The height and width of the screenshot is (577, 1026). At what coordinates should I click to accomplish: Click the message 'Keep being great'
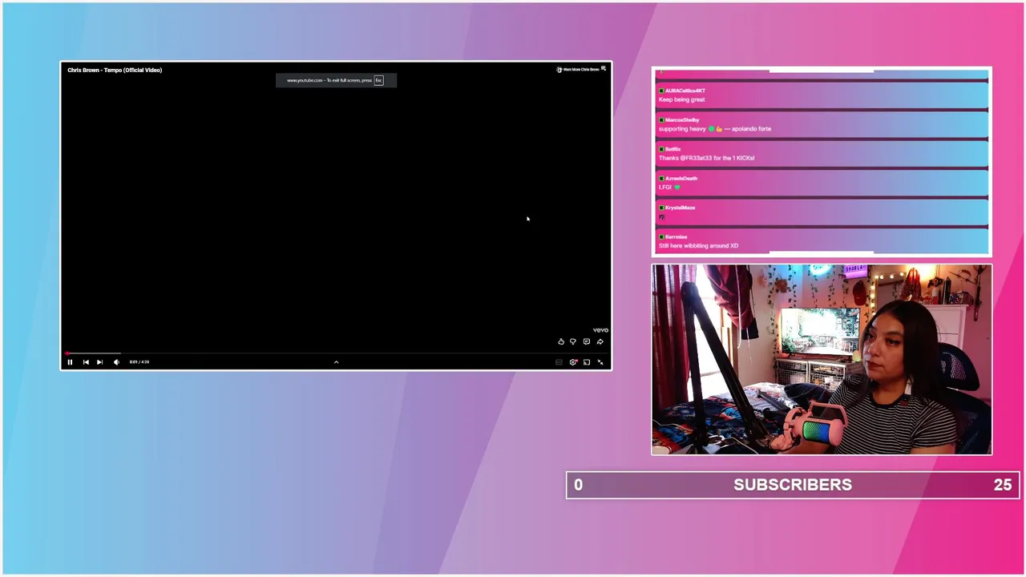pyautogui.click(x=682, y=99)
